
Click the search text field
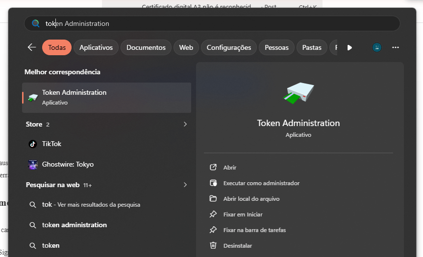click(x=212, y=23)
